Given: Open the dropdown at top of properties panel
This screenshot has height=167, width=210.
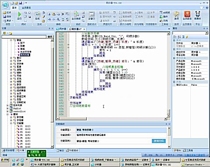Looking at the screenshot, I should click(x=206, y=33).
